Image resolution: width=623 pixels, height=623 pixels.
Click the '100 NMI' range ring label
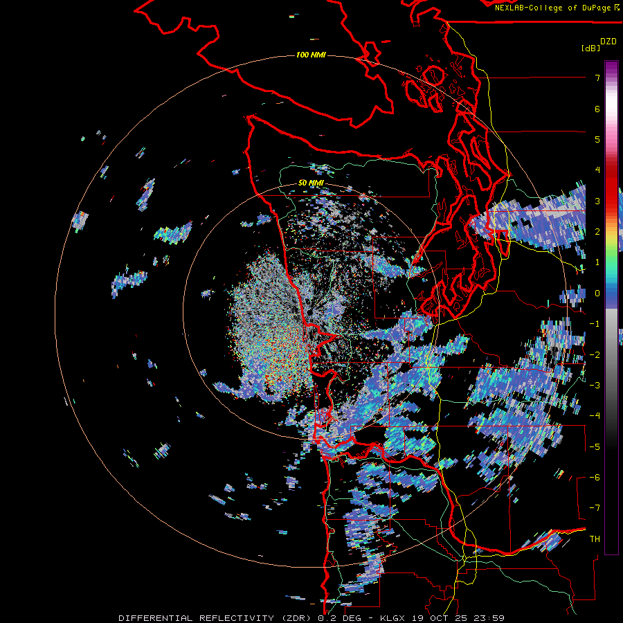pos(311,55)
